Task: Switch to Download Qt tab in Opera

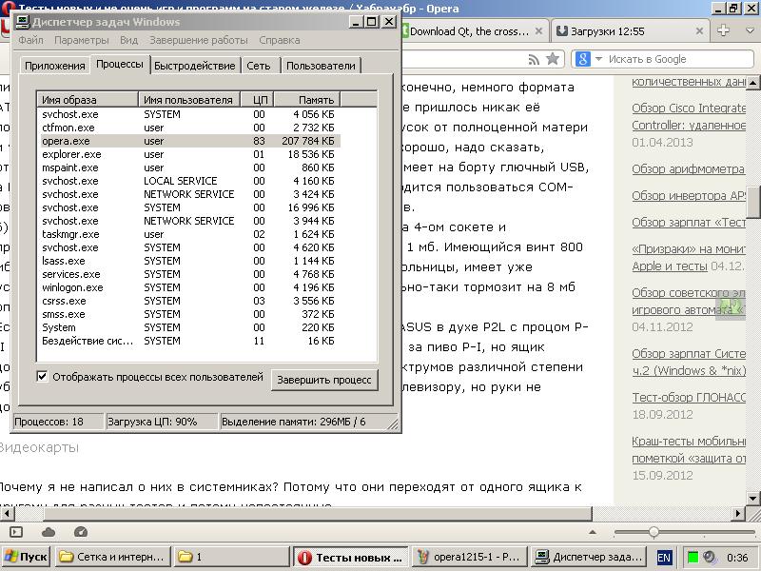Action: [469, 31]
